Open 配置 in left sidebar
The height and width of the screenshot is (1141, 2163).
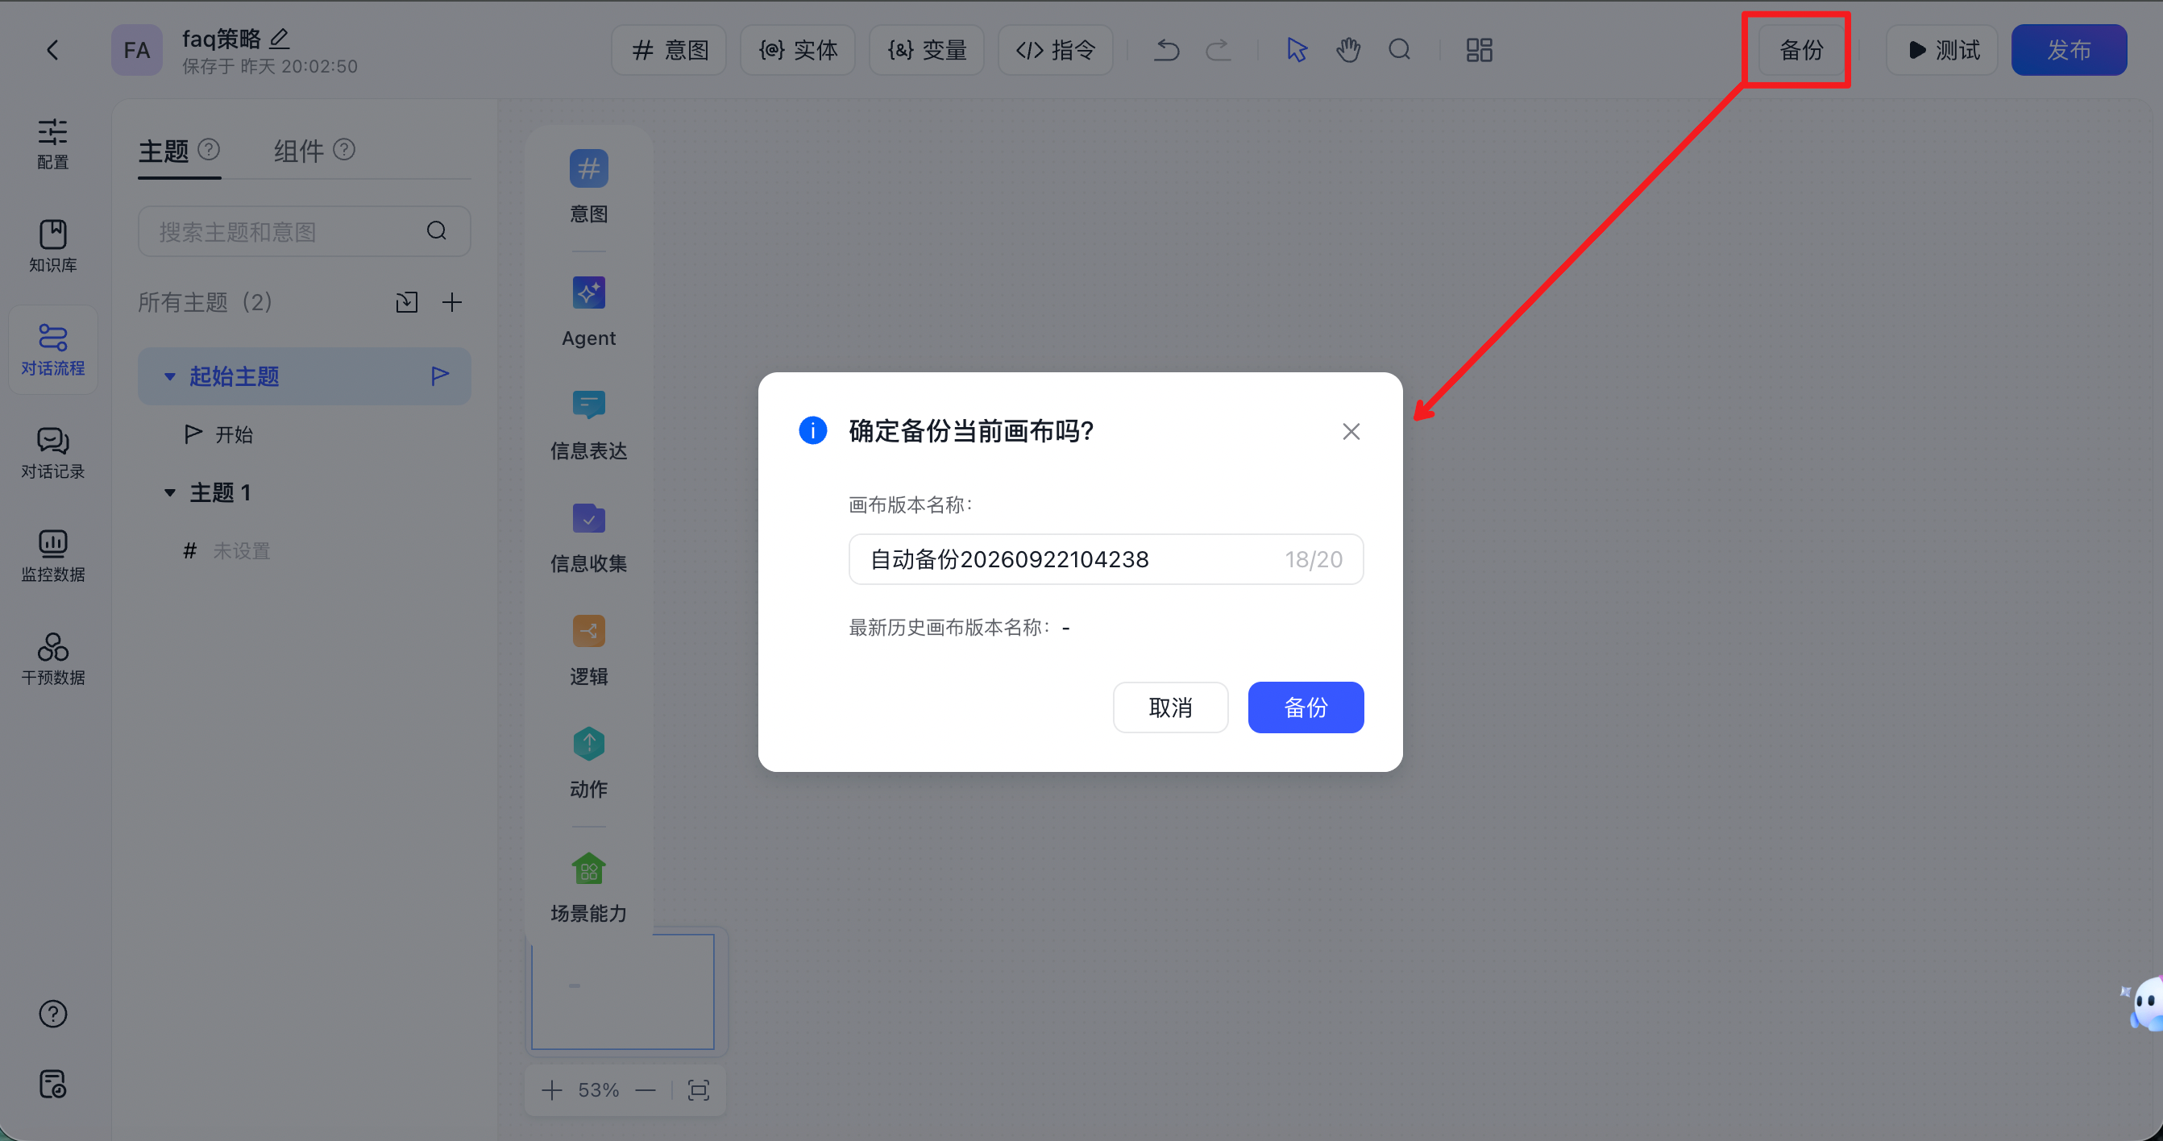point(53,143)
